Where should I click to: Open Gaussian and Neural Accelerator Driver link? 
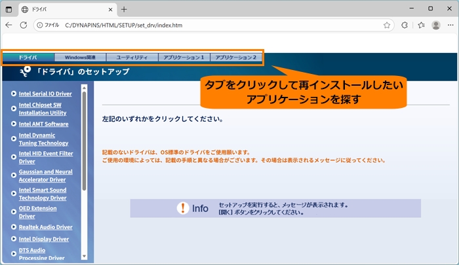pyautogui.click(x=46, y=175)
